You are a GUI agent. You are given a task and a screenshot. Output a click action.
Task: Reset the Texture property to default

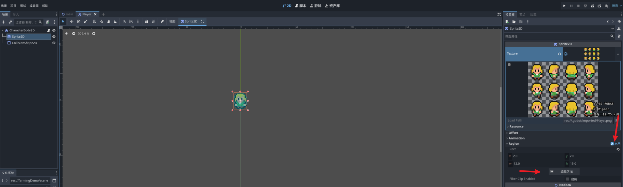tap(559, 54)
